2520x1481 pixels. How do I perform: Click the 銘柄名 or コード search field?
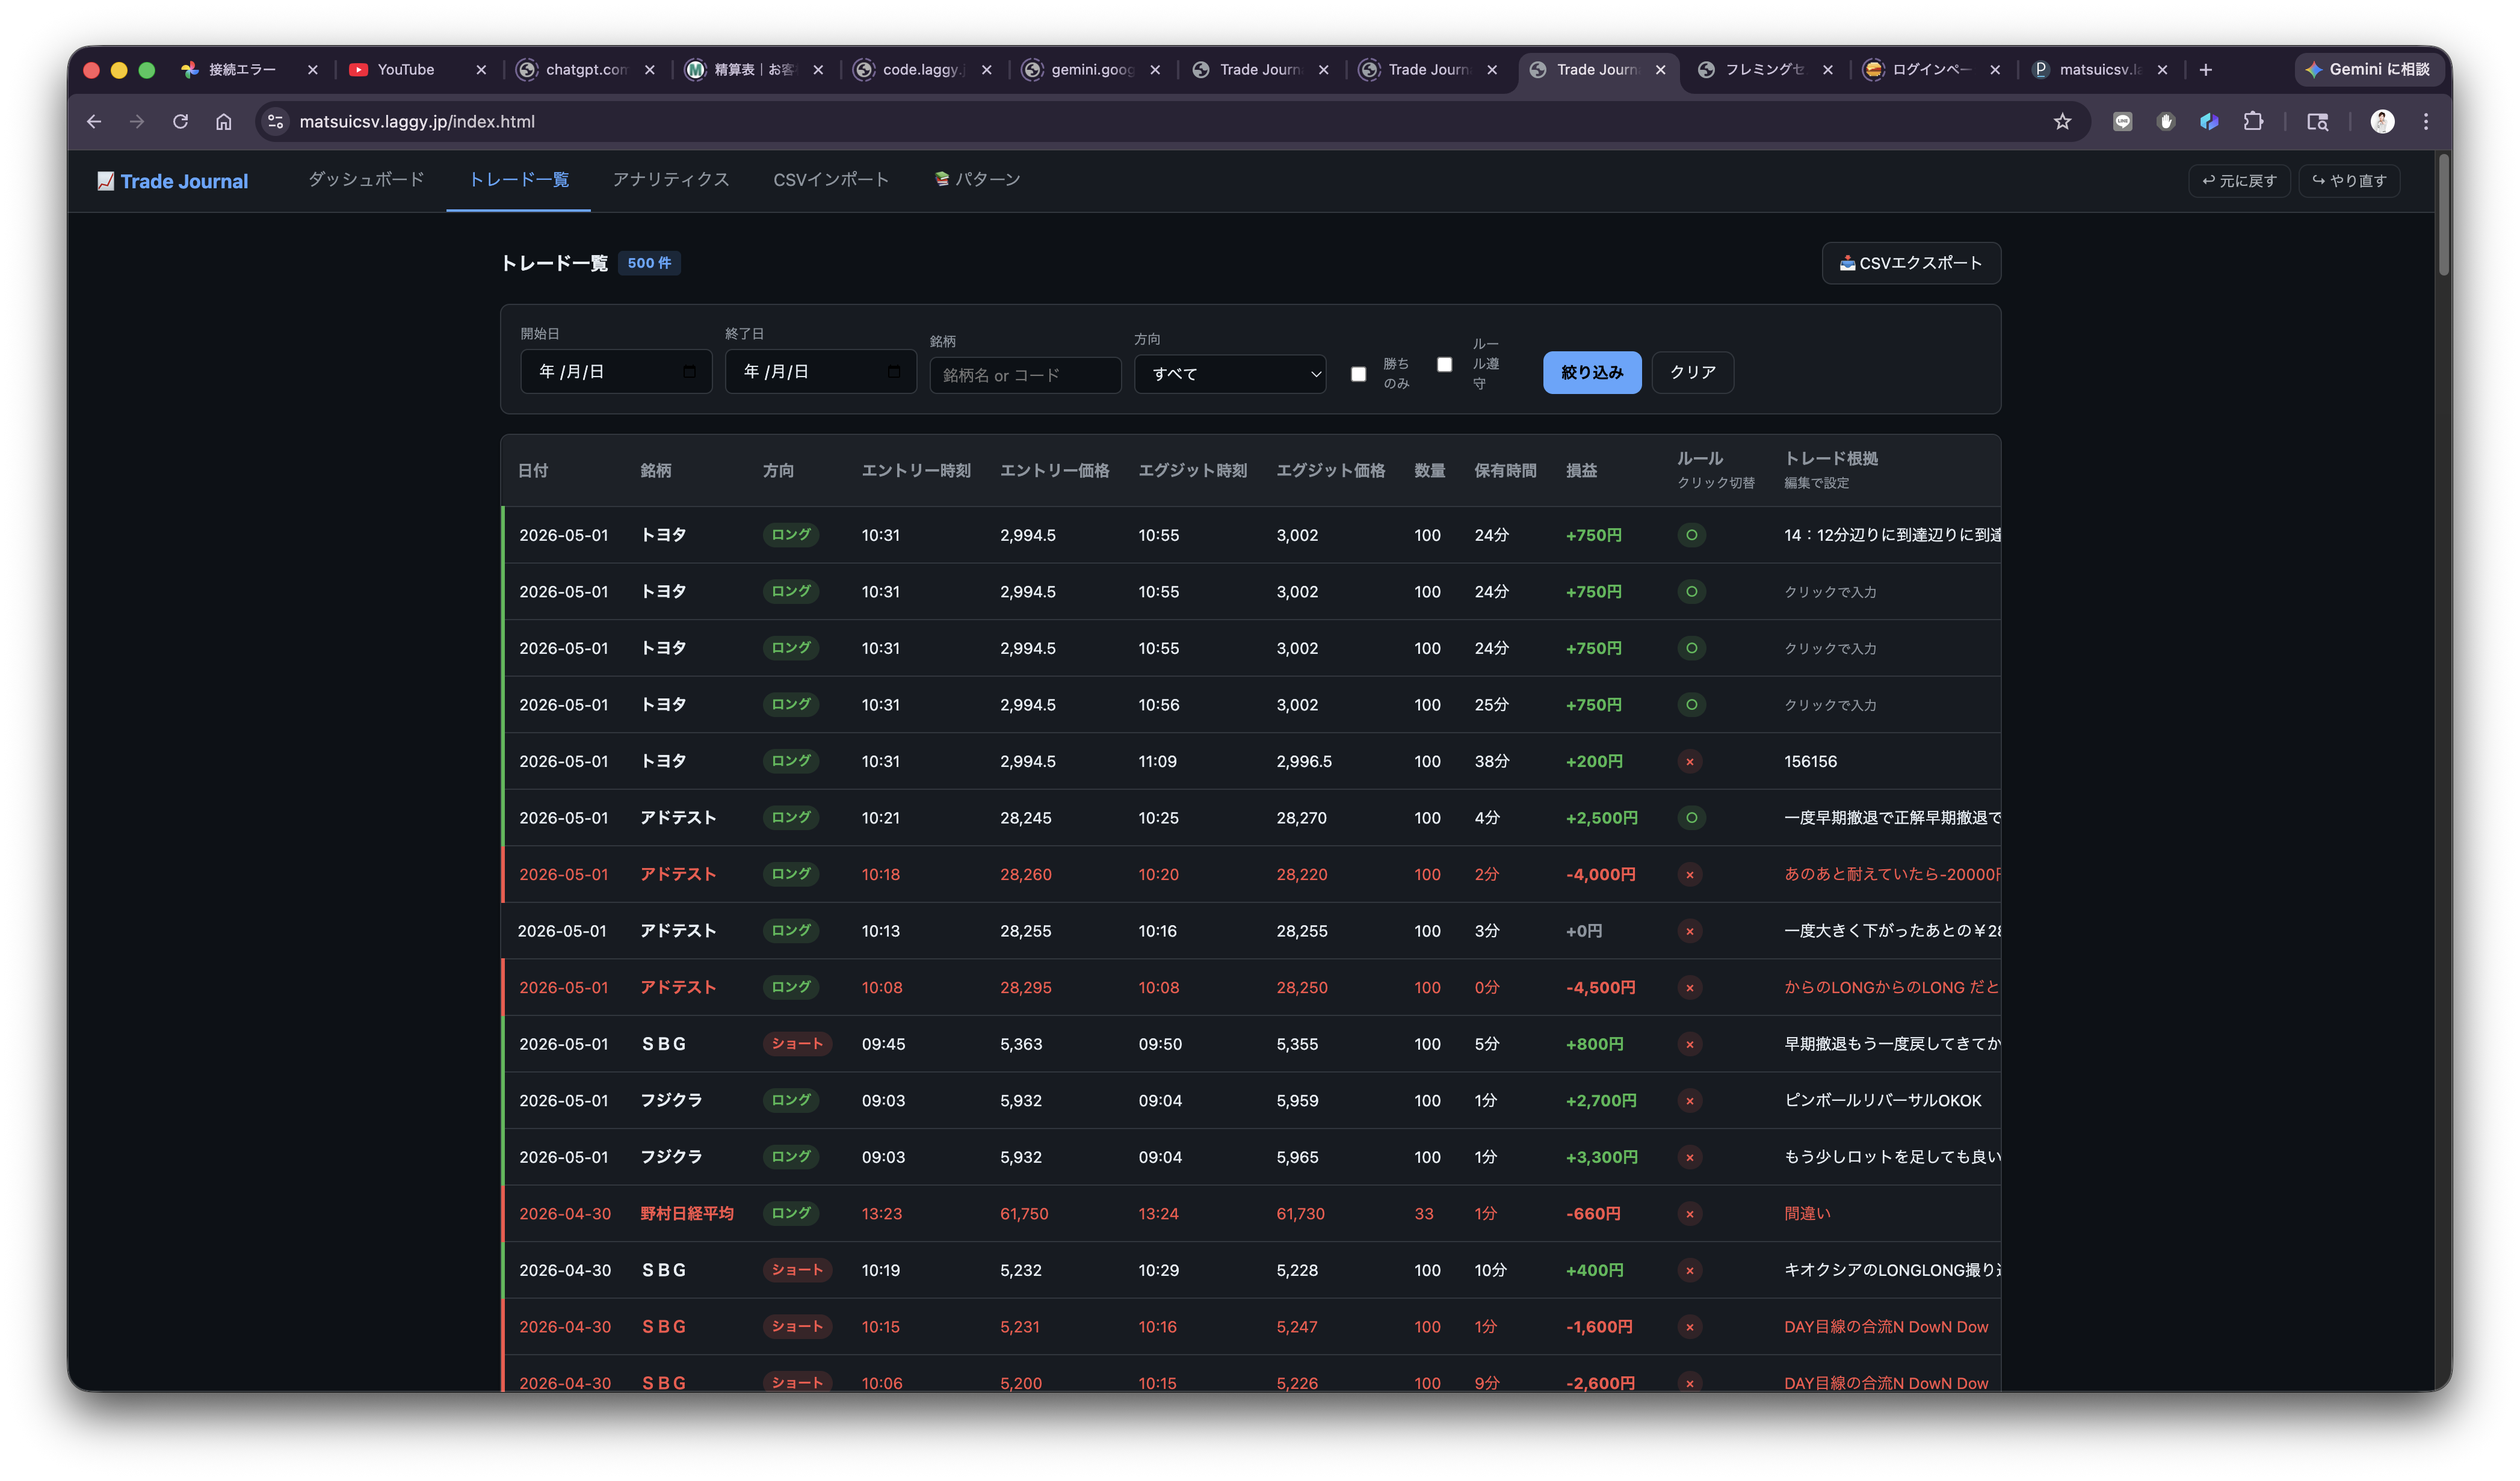(1025, 375)
